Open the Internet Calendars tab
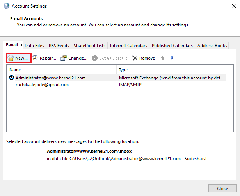240x196 pixels. tap(128, 46)
